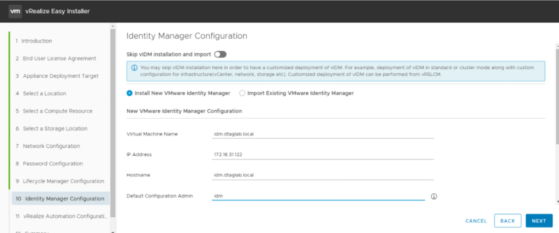Click the VMware vm logo icon
The height and width of the screenshot is (233, 559).
click(15, 11)
